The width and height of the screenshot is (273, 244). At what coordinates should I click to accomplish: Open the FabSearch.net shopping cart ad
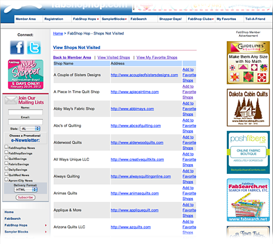248,200
